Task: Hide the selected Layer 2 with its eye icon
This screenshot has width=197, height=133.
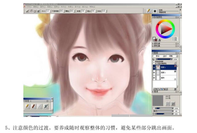Action: pyautogui.click(x=154, y=67)
